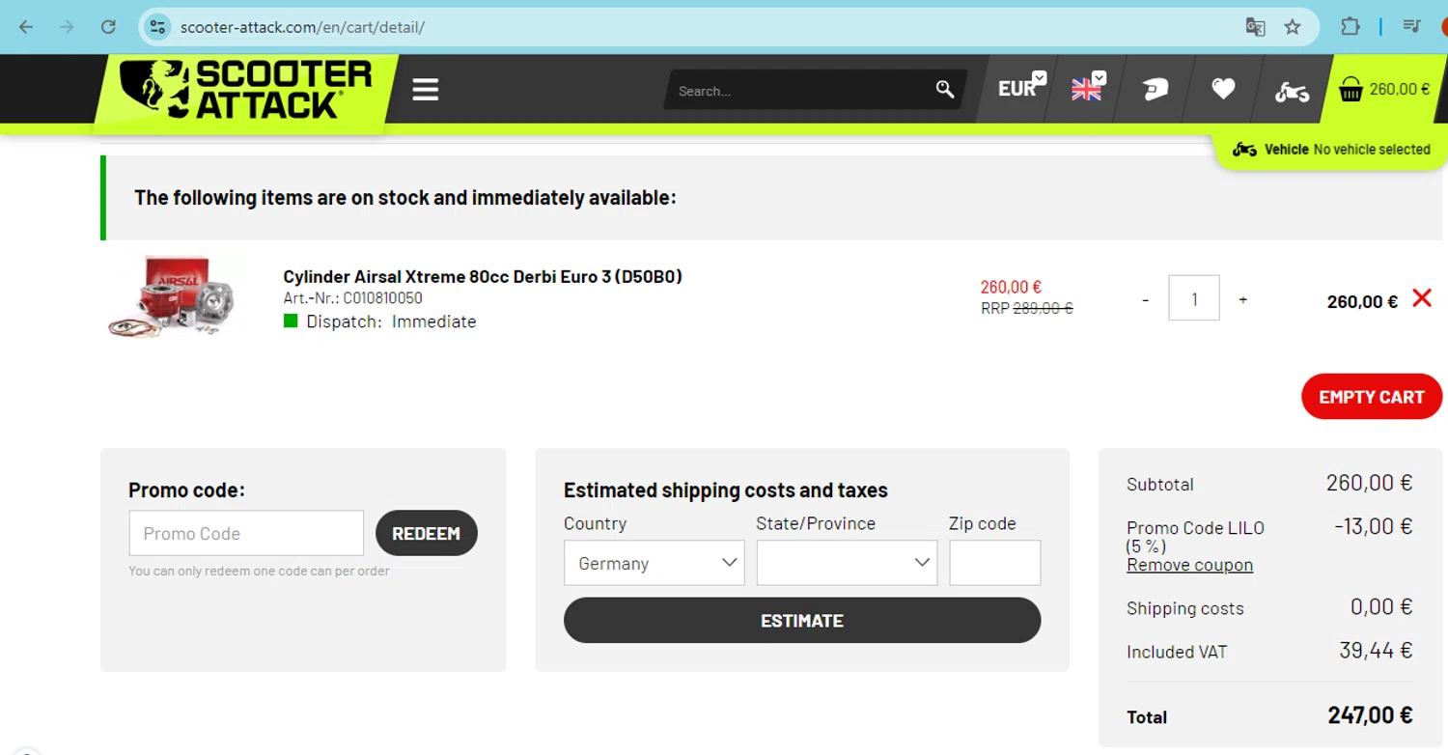Image resolution: width=1448 pixels, height=755 pixels.
Task: Remove cylinder item with red X
Action: click(1421, 298)
